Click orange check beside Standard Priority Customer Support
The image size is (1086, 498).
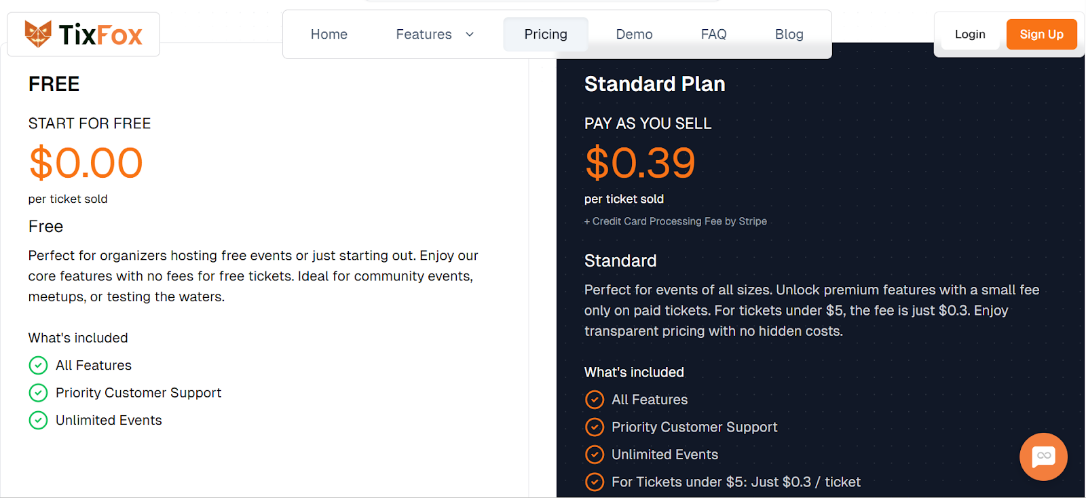click(594, 427)
